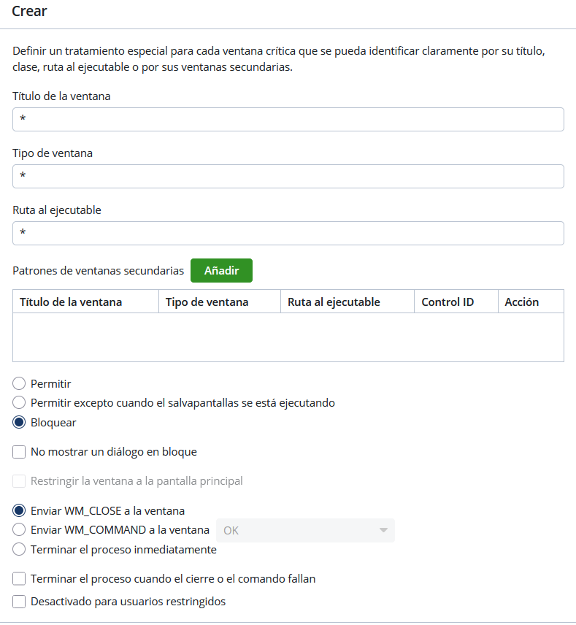The image size is (576, 625).
Task: Select the Bloquear radio button
Action: [19, 422]
